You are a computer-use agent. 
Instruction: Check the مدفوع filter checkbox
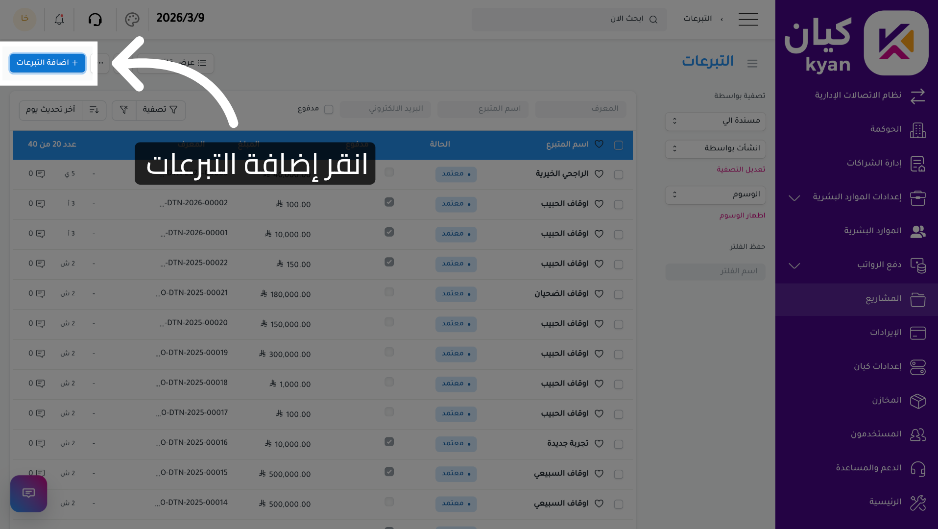[329, 109]
